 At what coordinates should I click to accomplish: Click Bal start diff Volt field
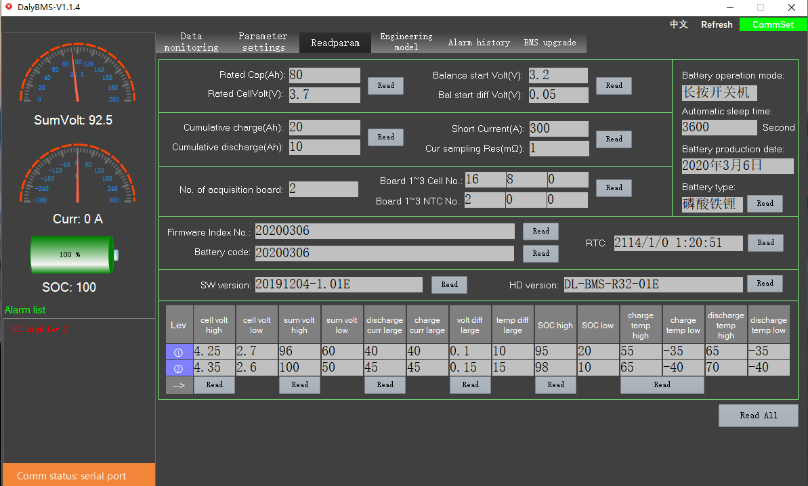tap(559, 95)
